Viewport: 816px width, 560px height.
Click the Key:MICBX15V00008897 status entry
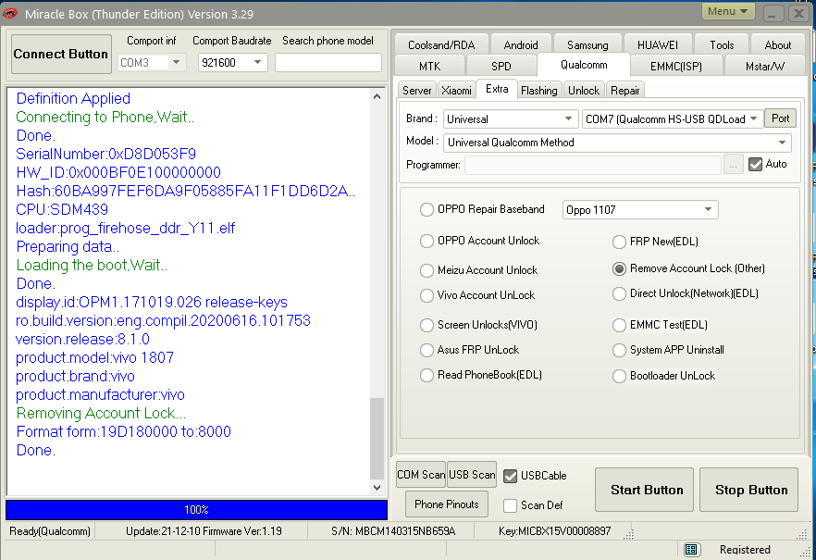click(x=555, y=531)
